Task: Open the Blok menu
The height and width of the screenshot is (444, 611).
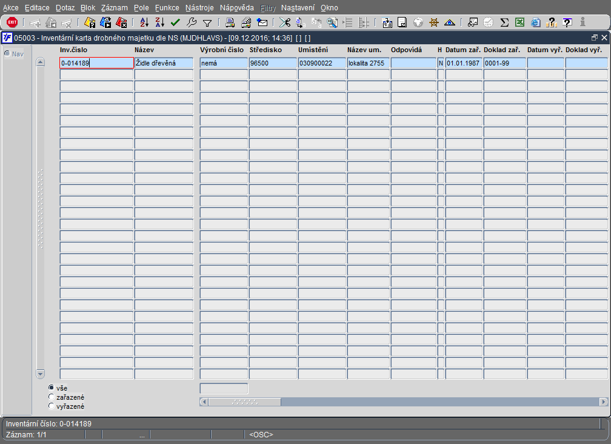Action: [88, 8]
